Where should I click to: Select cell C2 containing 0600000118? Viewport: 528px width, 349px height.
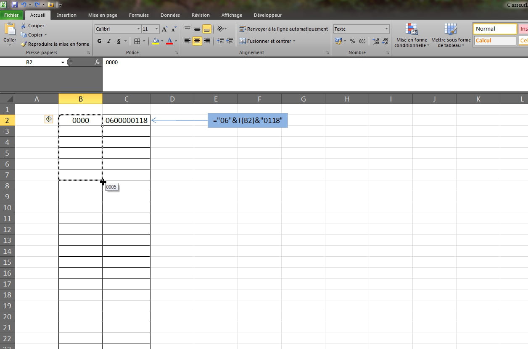[126, 120]
